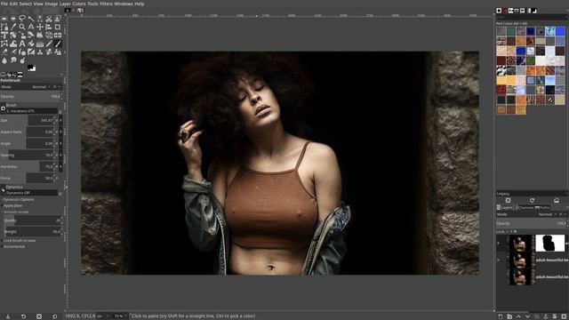Click the refresh patterns icon
Image resolution: width=569 pixels, height=320 pixels.
[532, 200]
